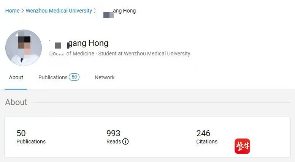
Task: Open the 246 Citations stat
Action: pos(203,133)
